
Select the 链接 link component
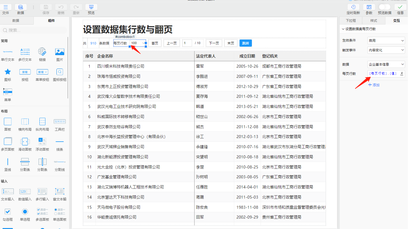point(42,51)
